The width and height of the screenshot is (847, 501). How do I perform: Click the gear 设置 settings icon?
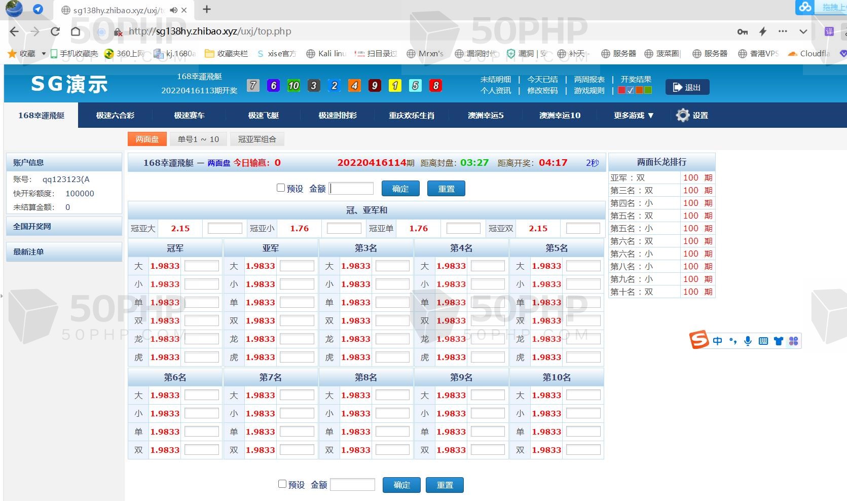click(683, 115)
